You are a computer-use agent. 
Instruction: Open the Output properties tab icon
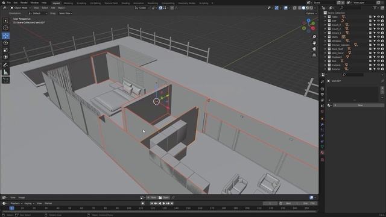(322, 95)
